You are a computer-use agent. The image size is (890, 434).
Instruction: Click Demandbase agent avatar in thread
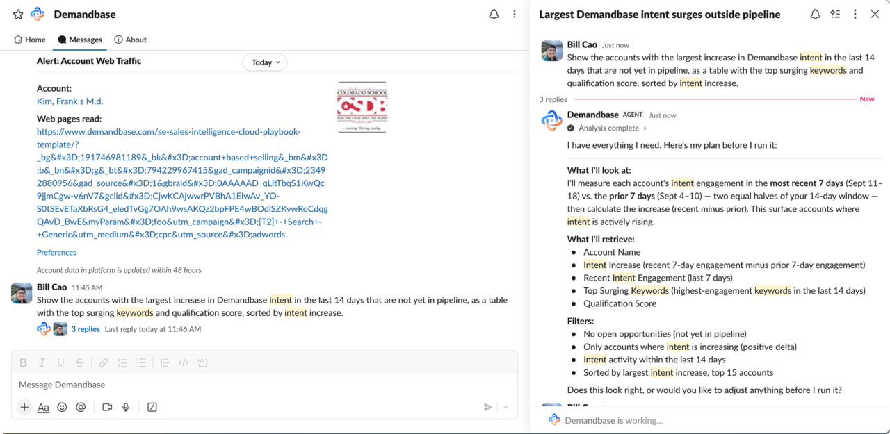pyautogui.click(x=552, y=121)
